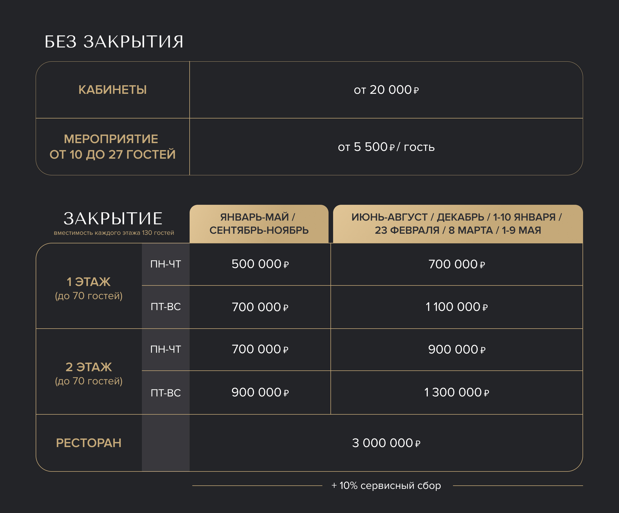619x513 pixels.
Task: Select the КАБИНЕТЫ row label
Action: click(x=112, y=90)
